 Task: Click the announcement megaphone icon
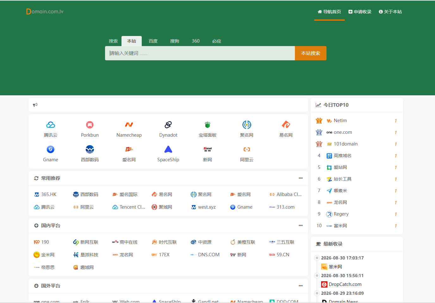35,105
